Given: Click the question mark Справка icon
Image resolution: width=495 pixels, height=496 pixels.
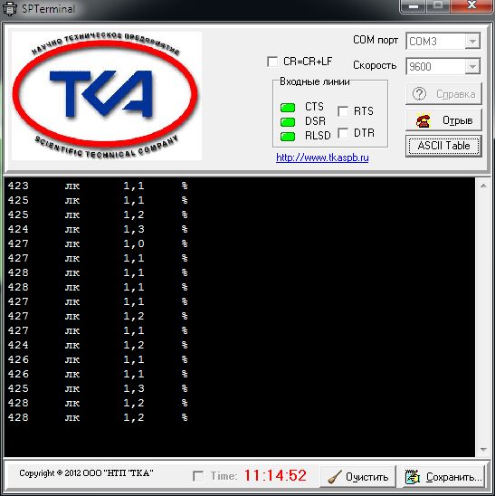Looking at the screenshot, I should click(419, 94).
